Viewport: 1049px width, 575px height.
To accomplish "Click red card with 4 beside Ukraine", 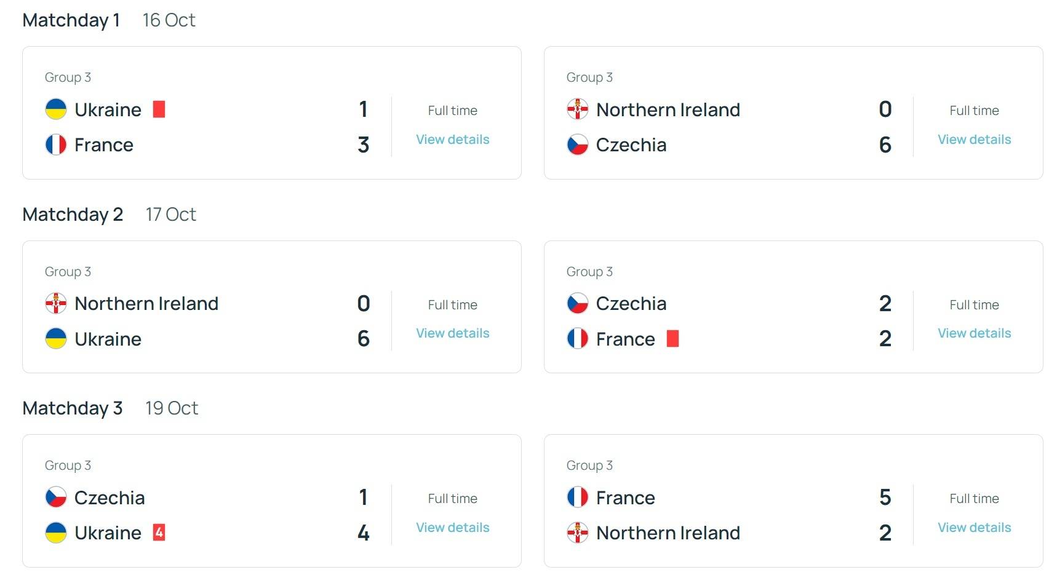I will [x=159, y=533].
